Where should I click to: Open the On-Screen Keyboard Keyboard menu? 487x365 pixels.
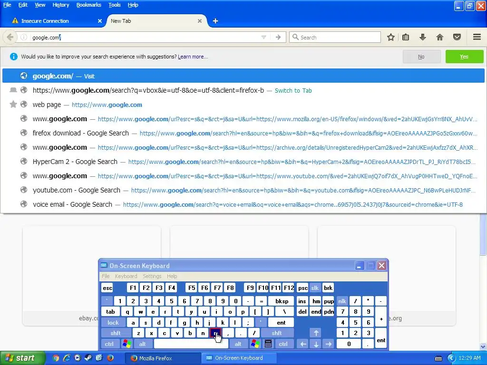click(x=126, y=276)
